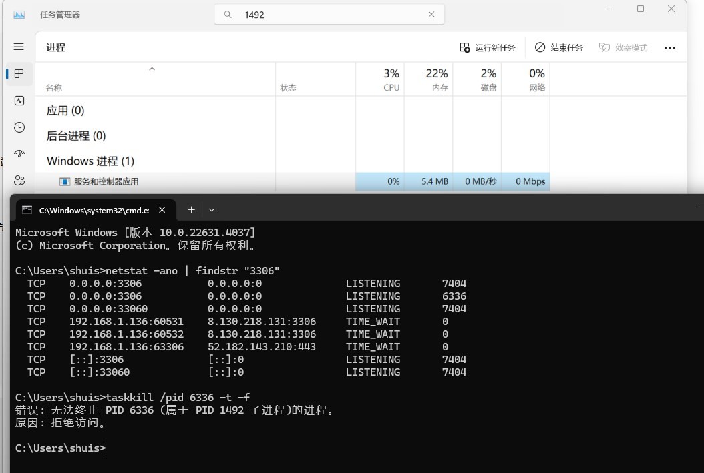Click the 服务和控制器应用 process icon
Image resolution: width=704 pixels, height=473 pixels.
tap(65, 181)
